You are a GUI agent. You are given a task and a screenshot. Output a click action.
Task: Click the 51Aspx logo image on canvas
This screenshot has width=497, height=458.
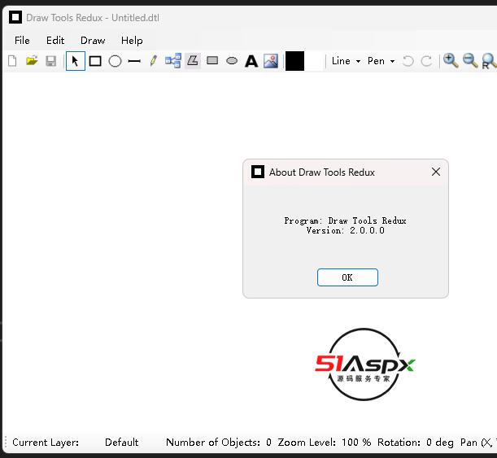pyautogui.click(x=364, y=364)
